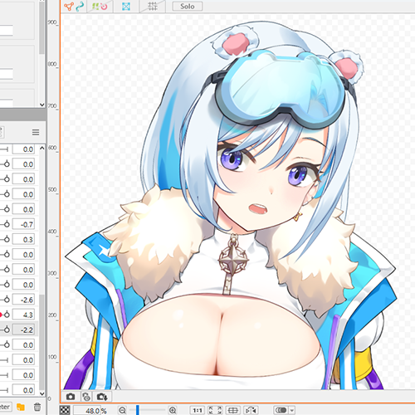
Task: Click the zoom slider handle
Action: [x=138, y=410]
